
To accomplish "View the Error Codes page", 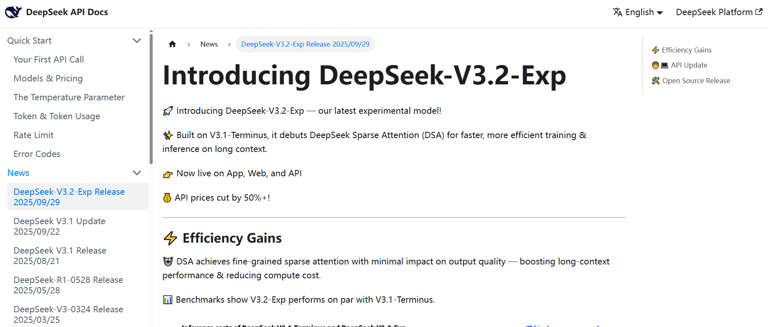I will (x=37, y=154).
